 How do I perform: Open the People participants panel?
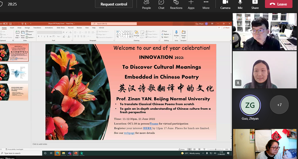tap(146, 4)
